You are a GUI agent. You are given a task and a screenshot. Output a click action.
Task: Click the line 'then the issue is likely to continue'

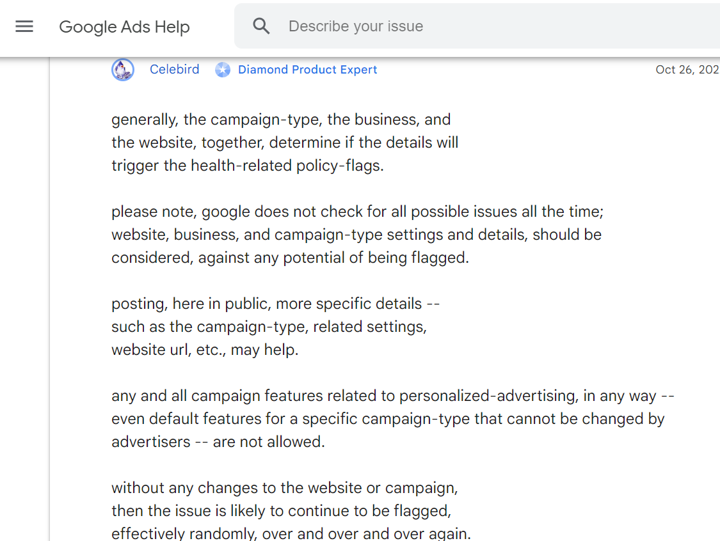point(282,511)
